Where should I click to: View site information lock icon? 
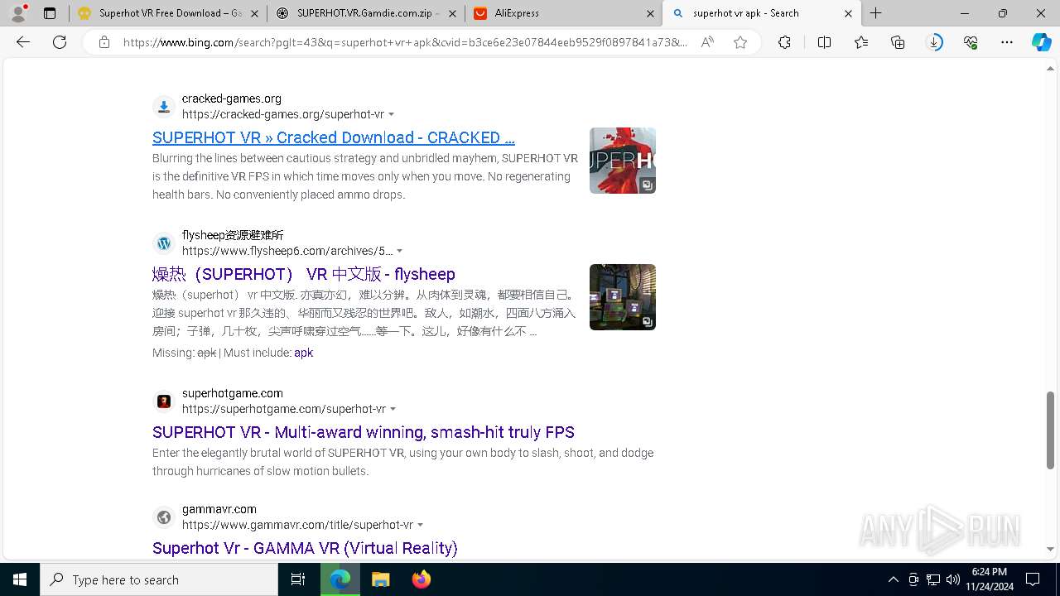click(104, 42)
